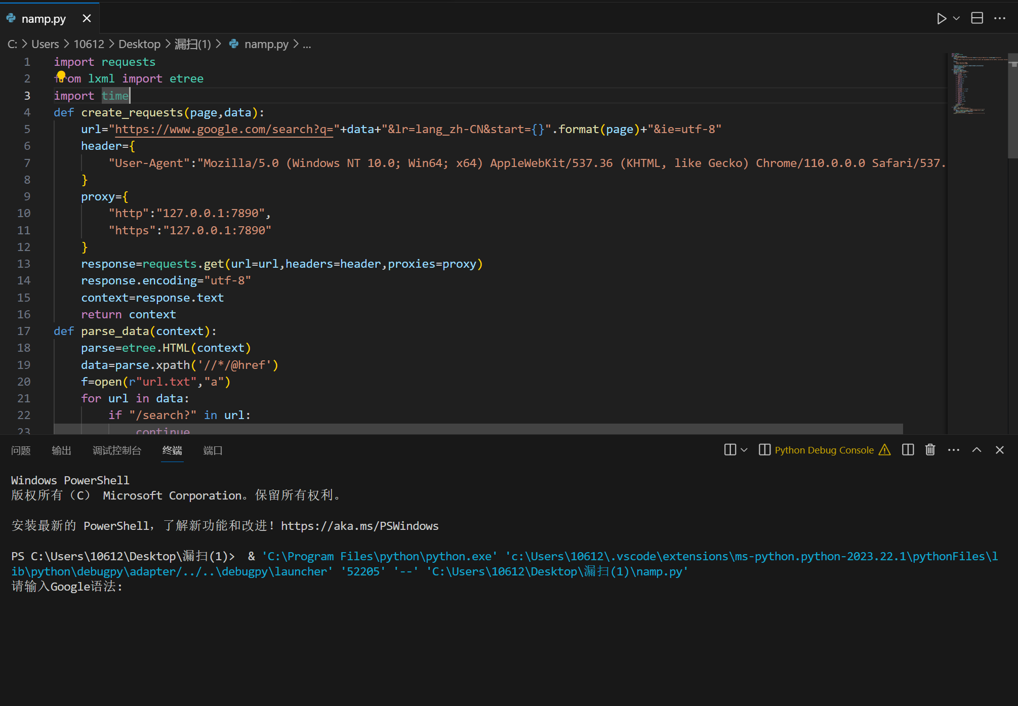Expand the breadcrumb '...' symbol segment
1018x706 pixels.
tap(307, 45)
